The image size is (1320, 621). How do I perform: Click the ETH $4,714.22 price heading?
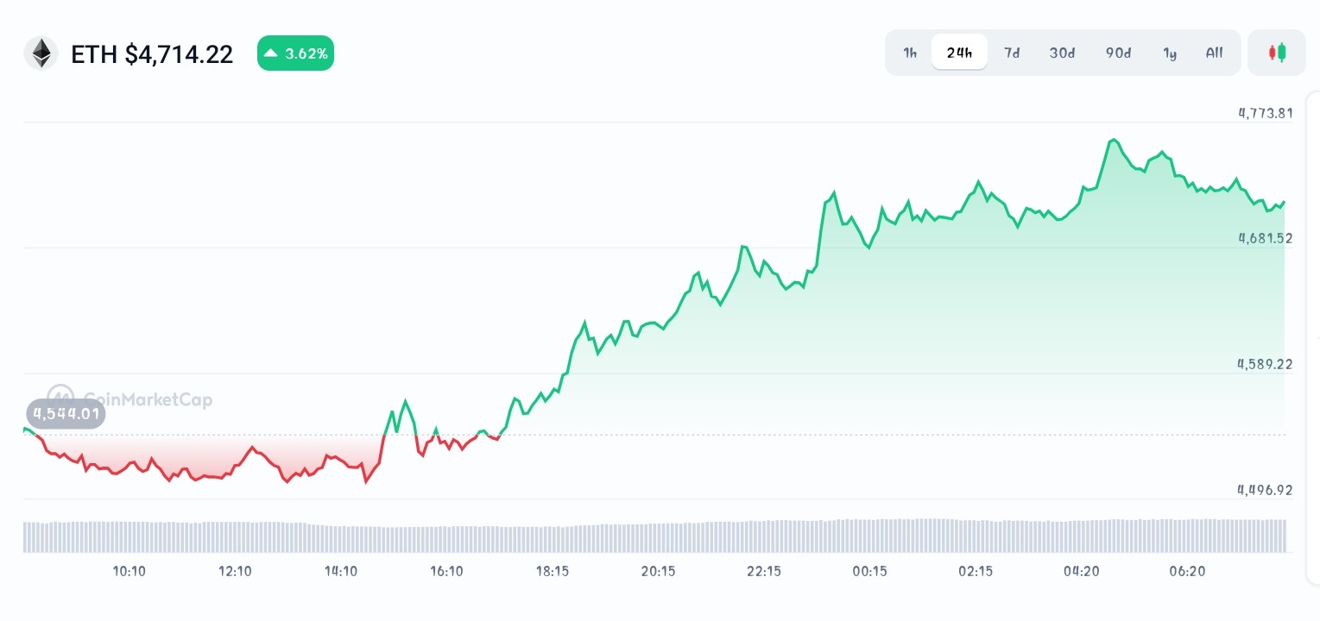(152, 54)
